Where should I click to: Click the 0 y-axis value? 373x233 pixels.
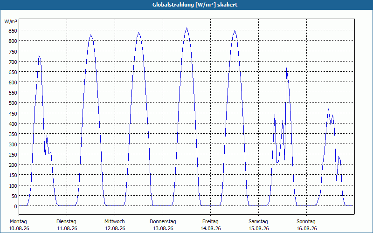pyautogui.click(x=16, y=206)
